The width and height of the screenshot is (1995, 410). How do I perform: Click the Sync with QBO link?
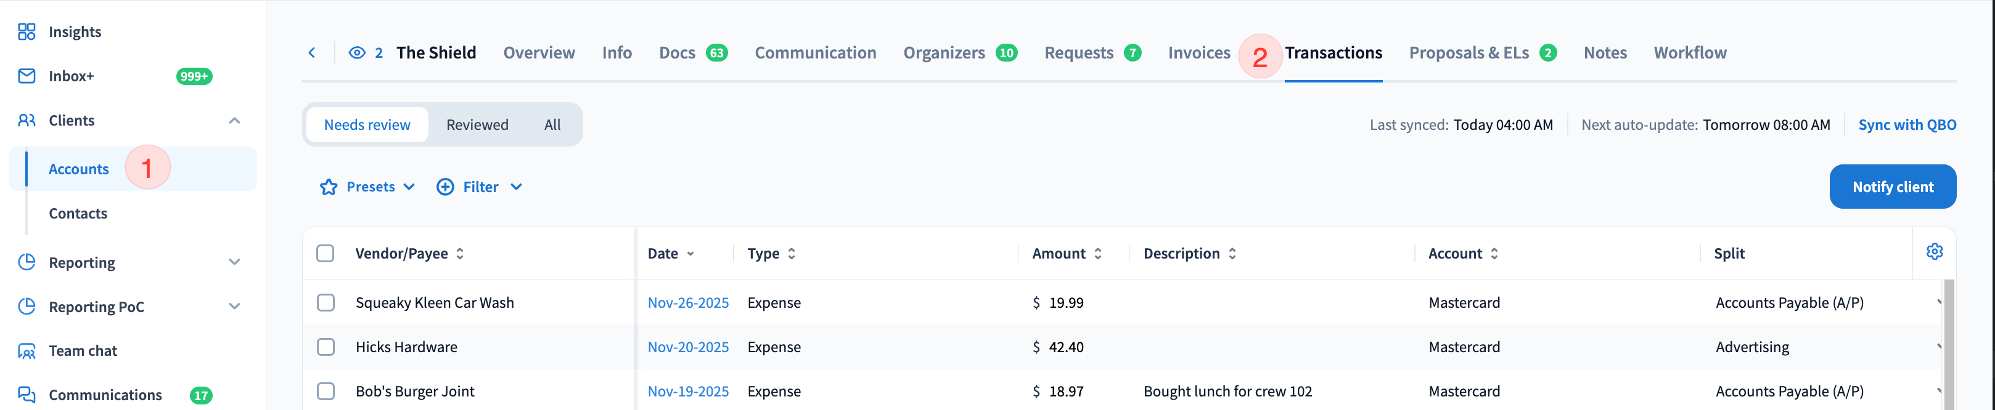point(1907,124)
